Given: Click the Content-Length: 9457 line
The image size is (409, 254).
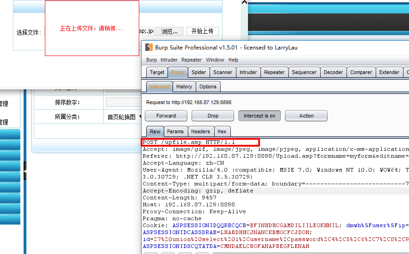Looking at the screenshot, I should [180, 198].
